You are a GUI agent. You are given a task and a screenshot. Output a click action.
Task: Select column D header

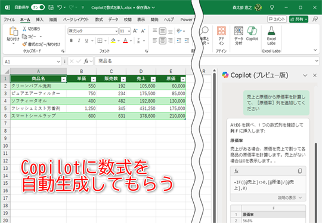tap(141, 71)
